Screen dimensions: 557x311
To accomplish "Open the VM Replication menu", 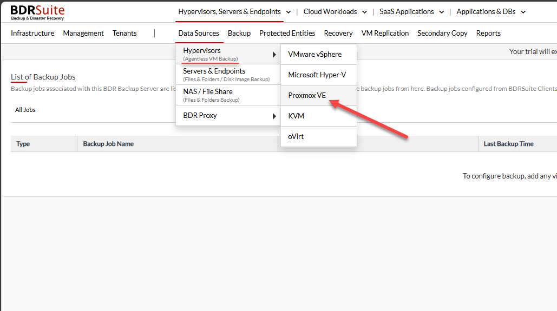I will click(x=385, y=33).
